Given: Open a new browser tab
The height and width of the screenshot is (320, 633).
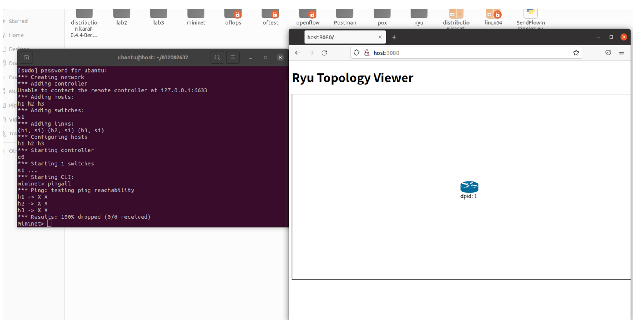Looking at the screenshot, I should [394, 37].
